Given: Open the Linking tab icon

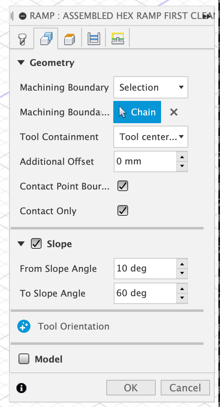Looking at the screenshot, I should point(118,38).
